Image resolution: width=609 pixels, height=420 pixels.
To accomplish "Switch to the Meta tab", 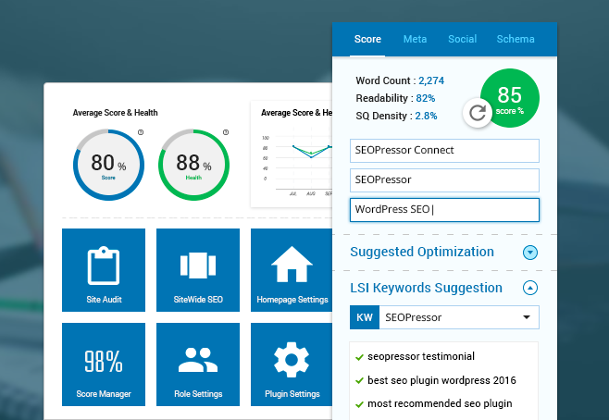I will point(415,39).
